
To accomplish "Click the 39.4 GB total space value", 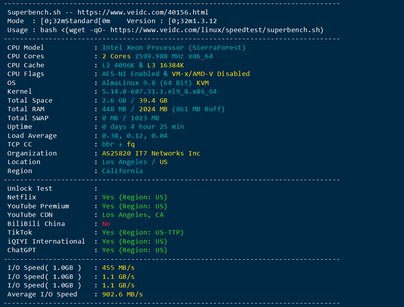I will tap(153, 101).
